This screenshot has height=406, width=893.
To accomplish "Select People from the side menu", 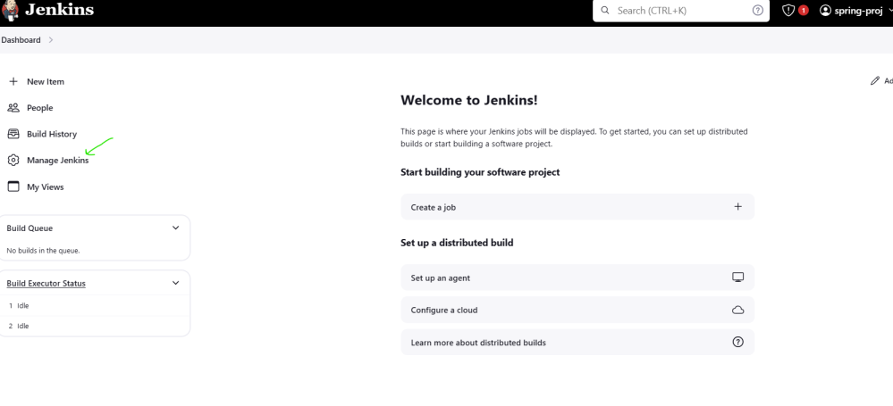I will tap(39, 108).
